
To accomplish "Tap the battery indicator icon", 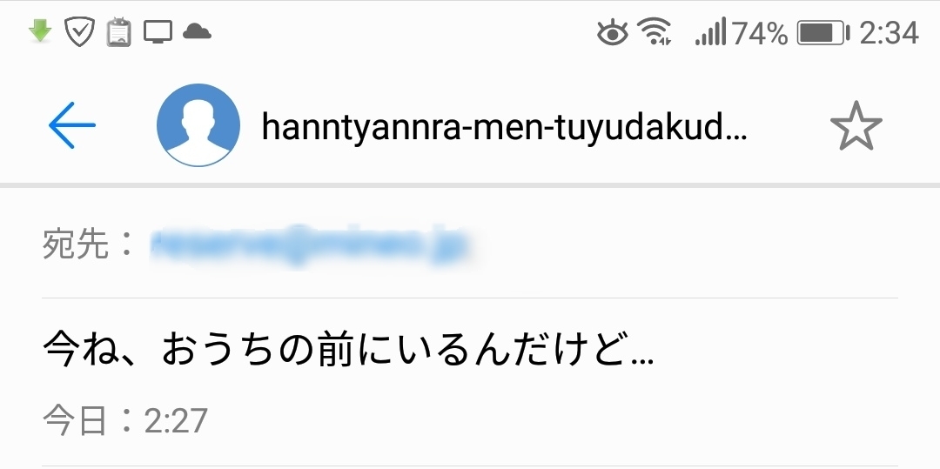I will point(823,33).
